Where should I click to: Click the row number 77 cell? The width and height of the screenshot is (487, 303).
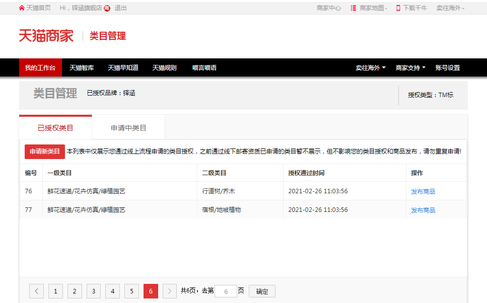coord(28,210)
